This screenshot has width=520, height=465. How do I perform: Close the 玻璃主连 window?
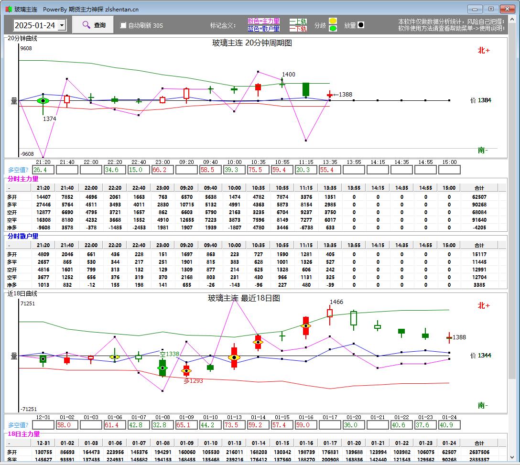508,9
